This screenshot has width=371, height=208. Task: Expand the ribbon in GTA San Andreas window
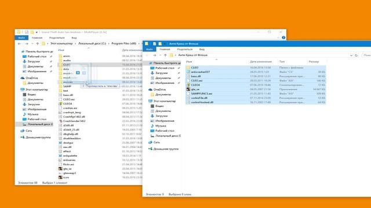(278, 38)
